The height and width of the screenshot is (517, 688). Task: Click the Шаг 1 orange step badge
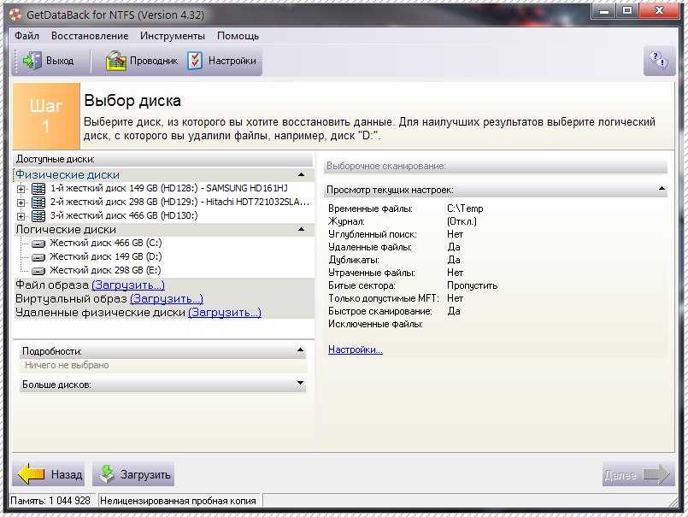[46, 116]
